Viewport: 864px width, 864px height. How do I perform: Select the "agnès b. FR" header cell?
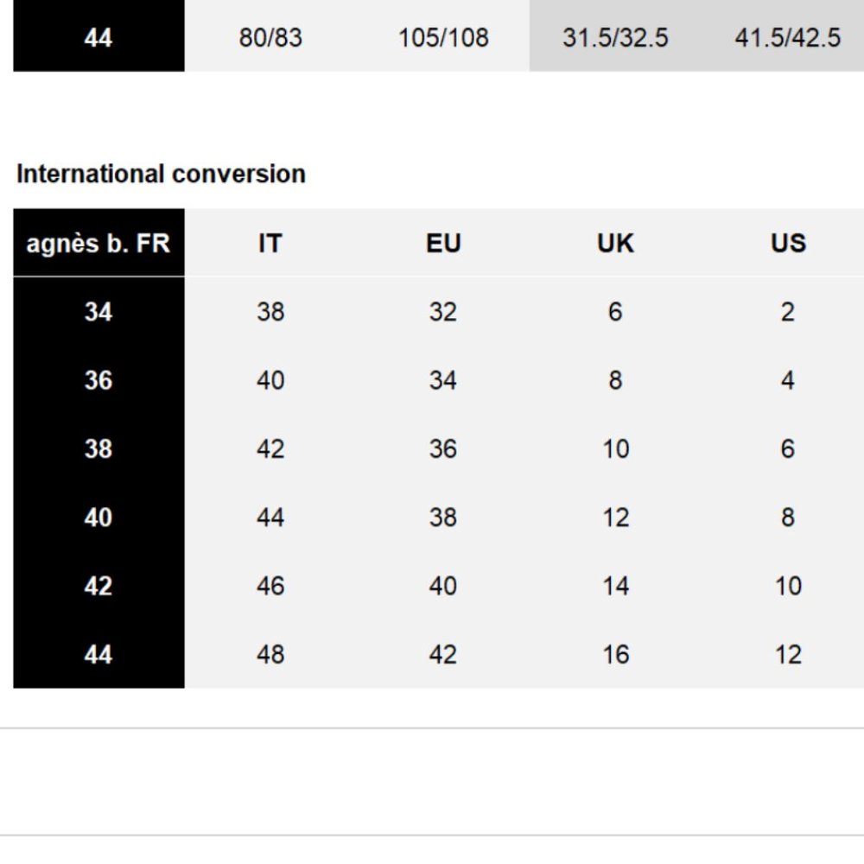pos(98,243)
